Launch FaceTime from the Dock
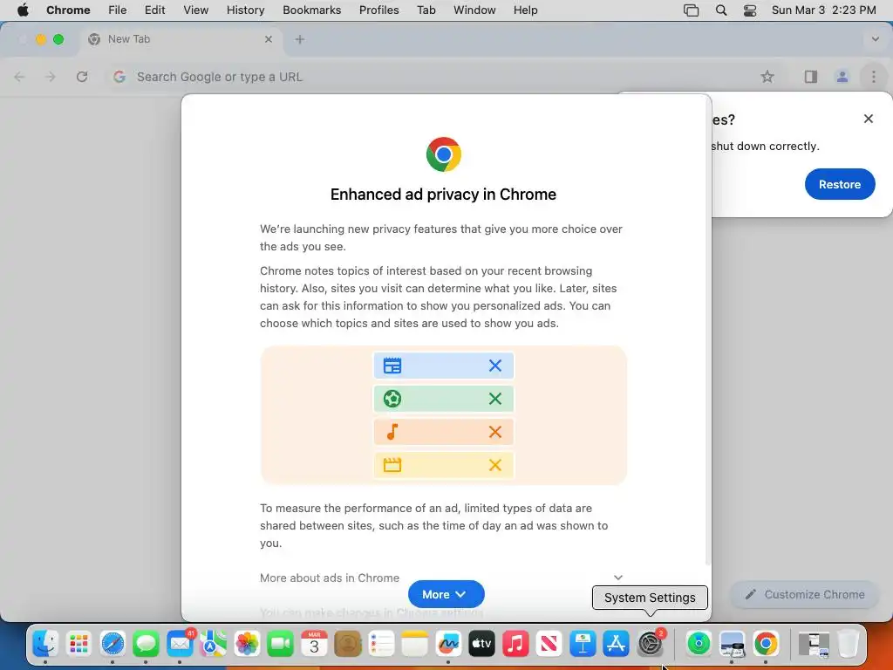 (280, 644)
